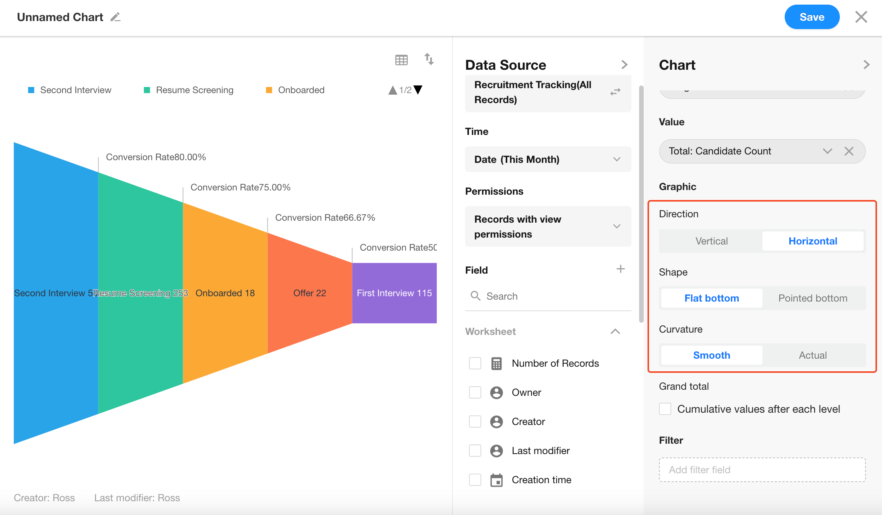The height and width of the screenshot is (515, 882).
Task: Click the Save button
Action: (x=812, y=17)
